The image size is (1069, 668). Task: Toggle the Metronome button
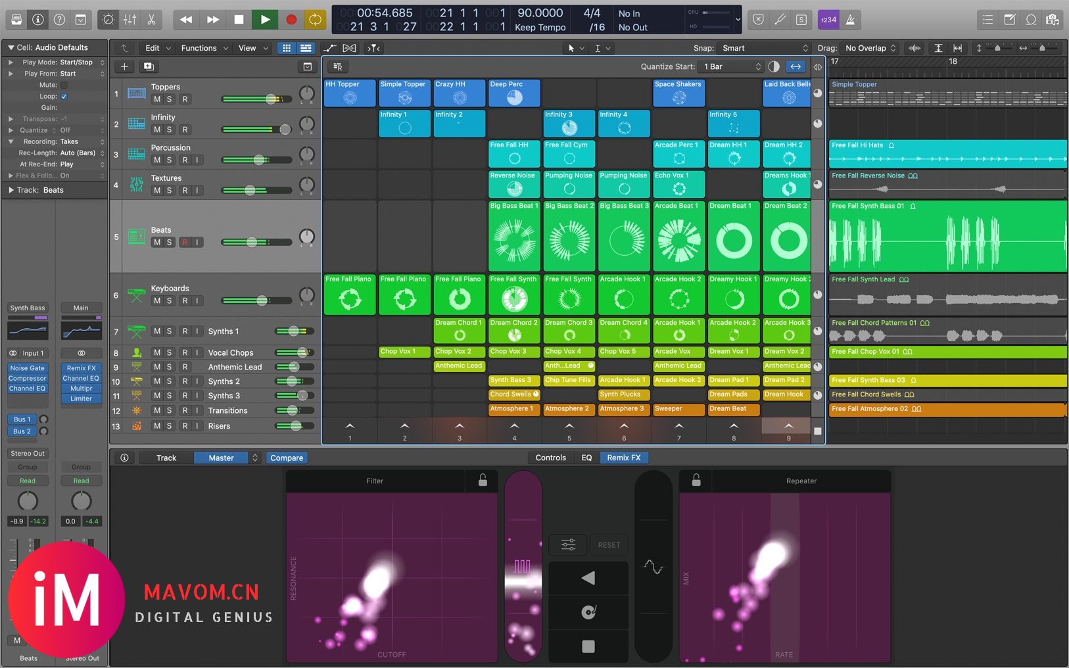pos(850,20)
